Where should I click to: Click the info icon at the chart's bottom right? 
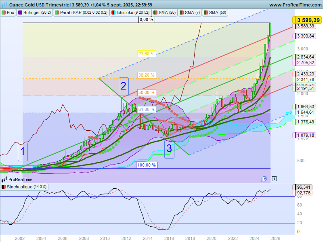[x=274, y=179]
